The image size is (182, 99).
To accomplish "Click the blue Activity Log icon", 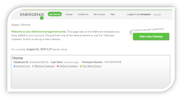I will pyautogui.click(x=14, y=66).
